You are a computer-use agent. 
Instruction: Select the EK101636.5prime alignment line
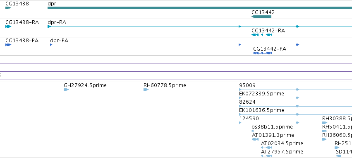(295, 114)
